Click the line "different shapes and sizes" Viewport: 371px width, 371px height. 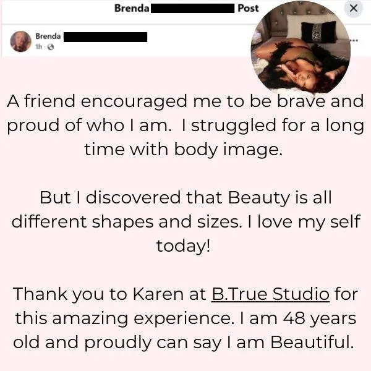pos(126,222)
